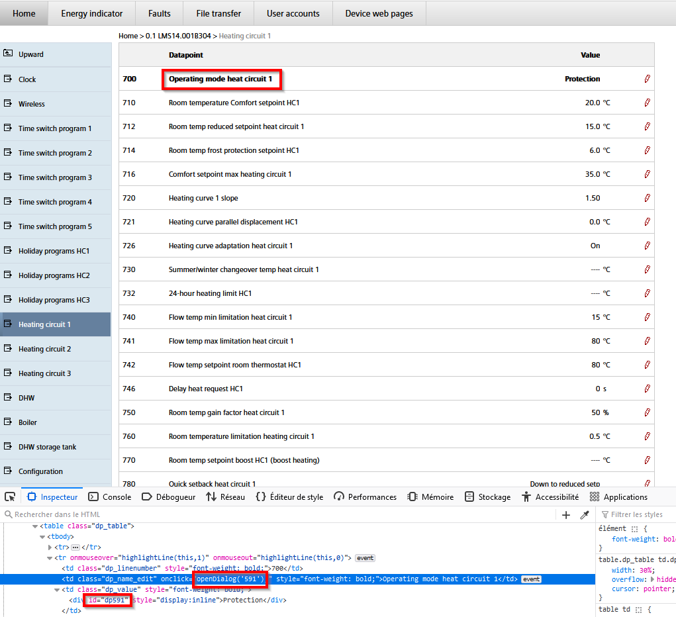Activate the element picker tool in devtools
The image size is (676, 617).
pyautogui.click(x=10, y=497)
